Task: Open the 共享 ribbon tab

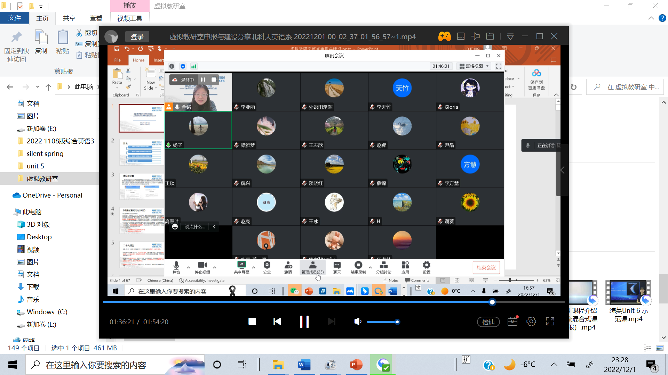Action: 69,18
